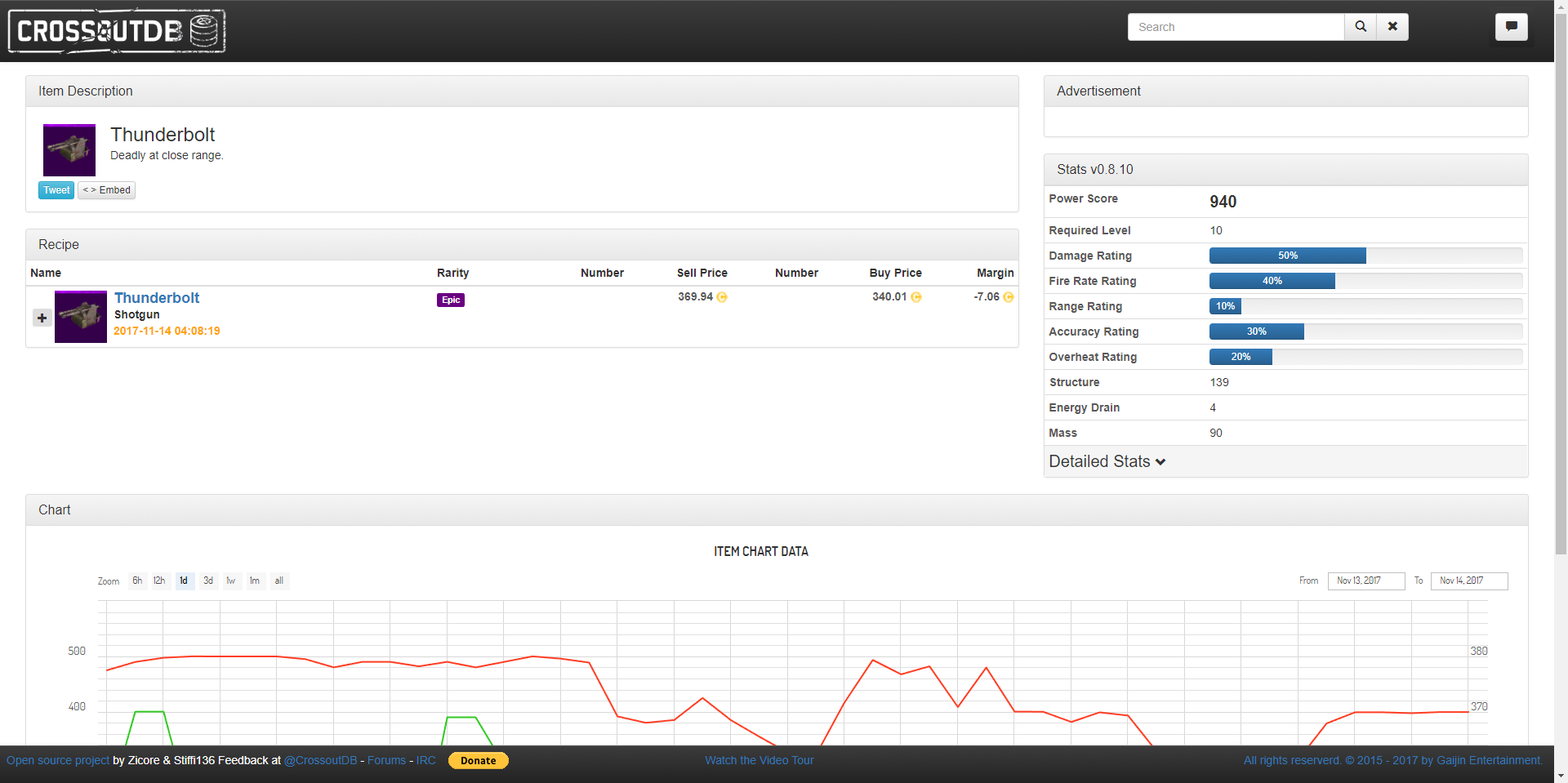Click the Fire Rate Rating 40% bar
The image size is (1568, 783).
click(1272, 281)
